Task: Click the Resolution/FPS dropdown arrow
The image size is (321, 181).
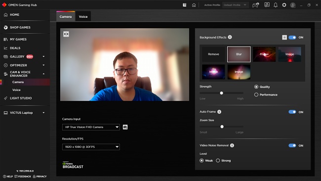Action: pyautogui.click(x=117, y=147)
